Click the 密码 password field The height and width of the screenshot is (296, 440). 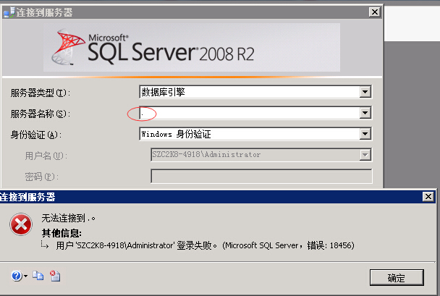tap(261, 176)
